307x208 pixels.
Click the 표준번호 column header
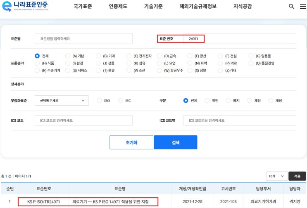[x=44, y=189]
